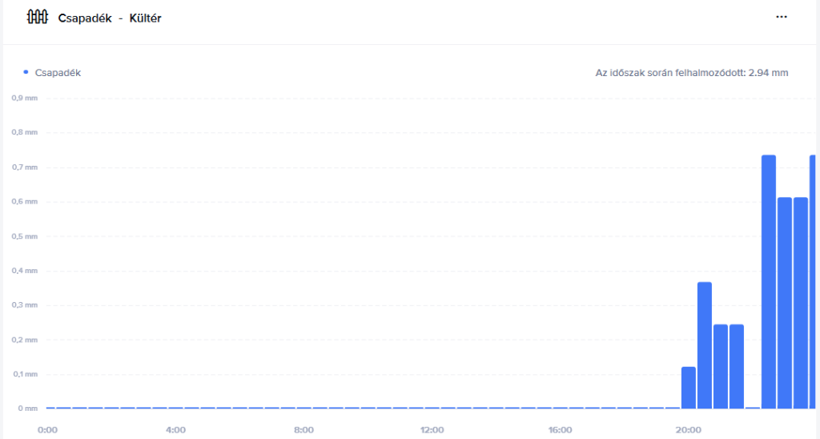Image resolution: width=820 pixels, height=439 pixels.
Task: Click the fence icon beside the Csapadék title
Action: pyautogui.click(x=37, y=17)
